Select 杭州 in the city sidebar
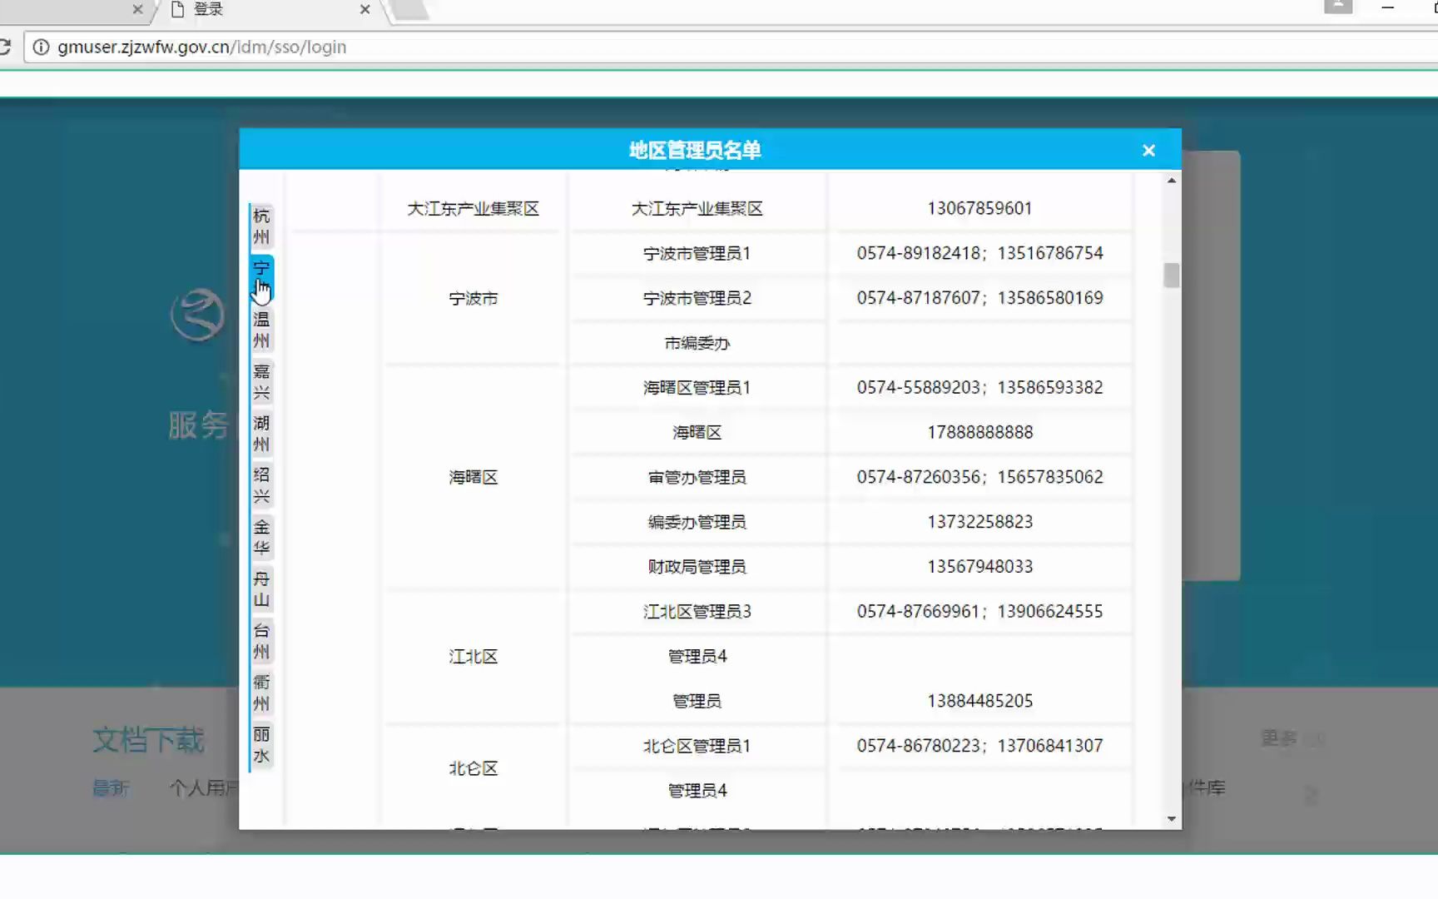 (x=260, y=225)
